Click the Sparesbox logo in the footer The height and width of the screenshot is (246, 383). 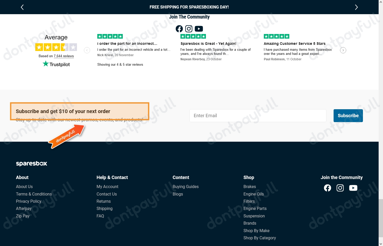[x=31, y=163]
